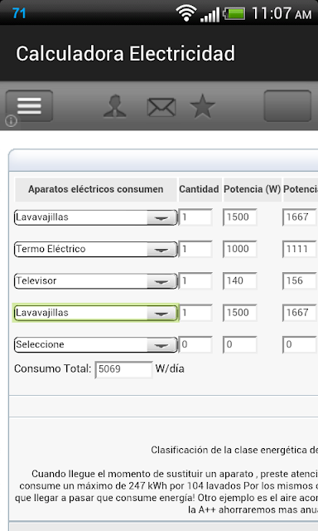
Task: Tap the battery status icon
Action: [x=235, y=14]
